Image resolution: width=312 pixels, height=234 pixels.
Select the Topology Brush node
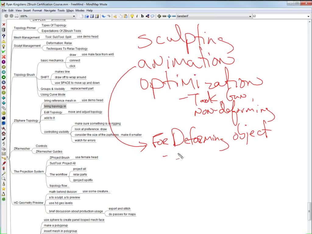point(24,75)
